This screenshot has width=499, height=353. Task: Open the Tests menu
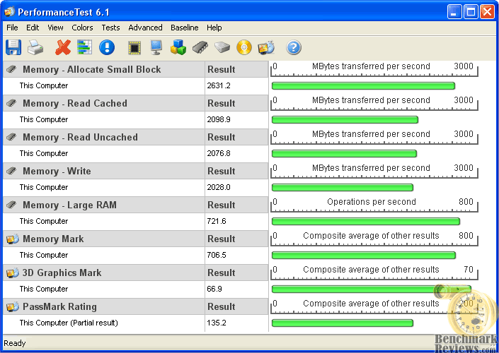(x=110, y=28)
